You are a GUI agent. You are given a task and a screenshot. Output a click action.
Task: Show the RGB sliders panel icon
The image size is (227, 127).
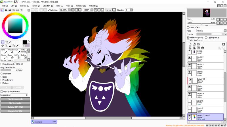pyautogui.click(x=6, y=10)
